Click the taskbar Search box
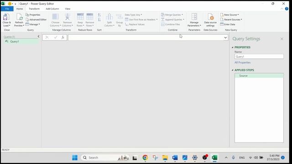Image resolution: width=292 pixels, height=164 pixels. pyautogui.click(x=105, y=158)
